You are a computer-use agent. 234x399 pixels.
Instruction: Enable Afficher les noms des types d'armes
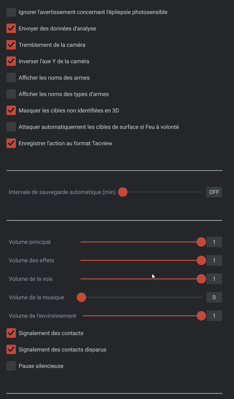[x=11, y=94]
